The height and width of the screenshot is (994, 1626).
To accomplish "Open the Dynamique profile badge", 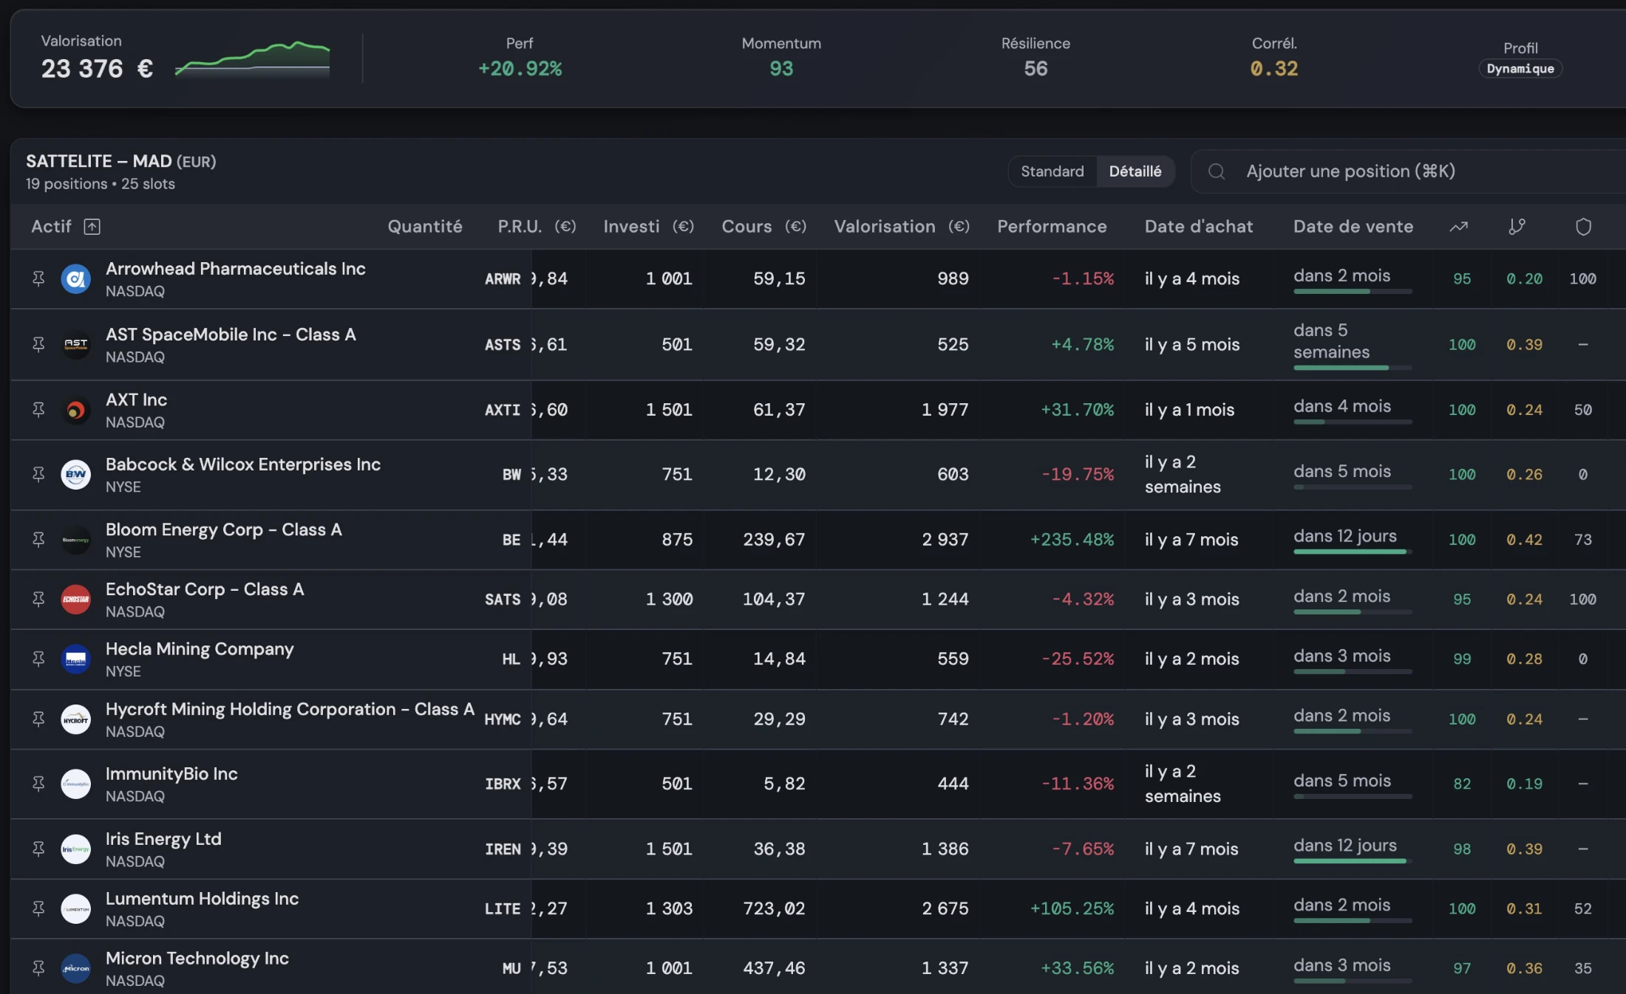I will [x=1520, y=69].
